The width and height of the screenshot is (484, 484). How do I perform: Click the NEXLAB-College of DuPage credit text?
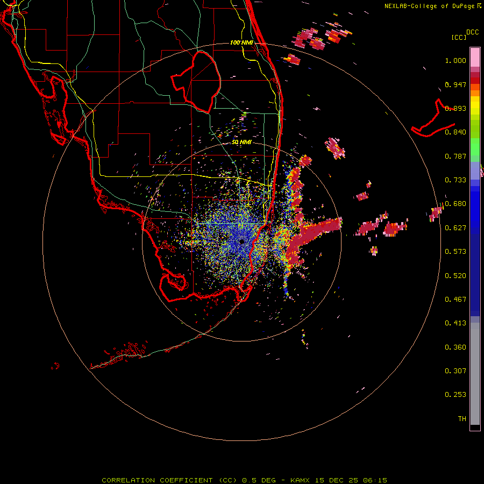432,6
